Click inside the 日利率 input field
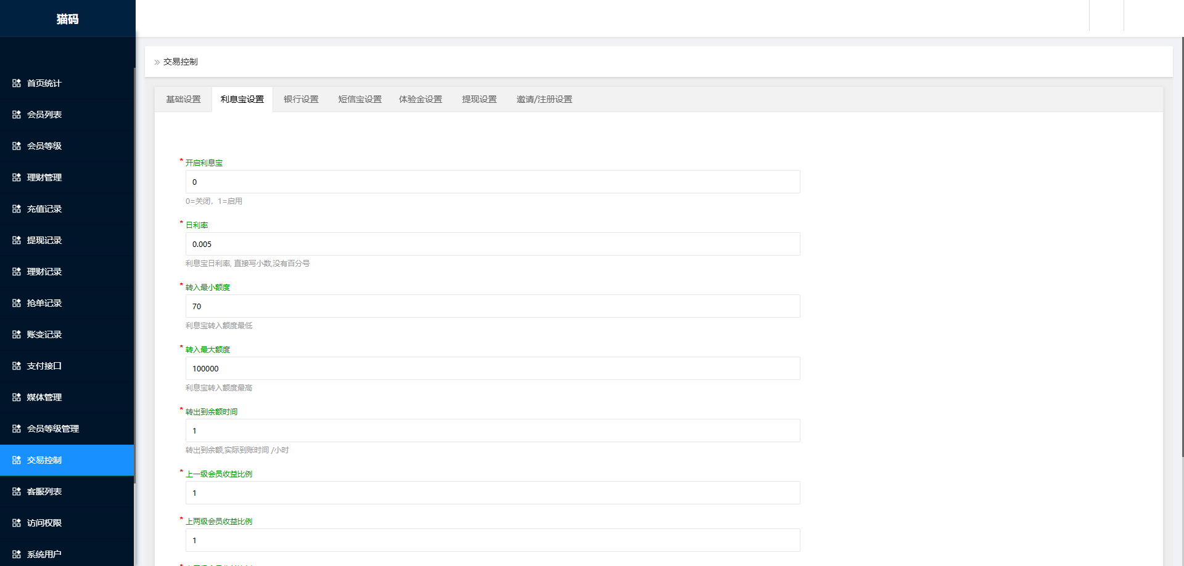The height and width of the screenshot is (566, 1184). coord(492,244)
